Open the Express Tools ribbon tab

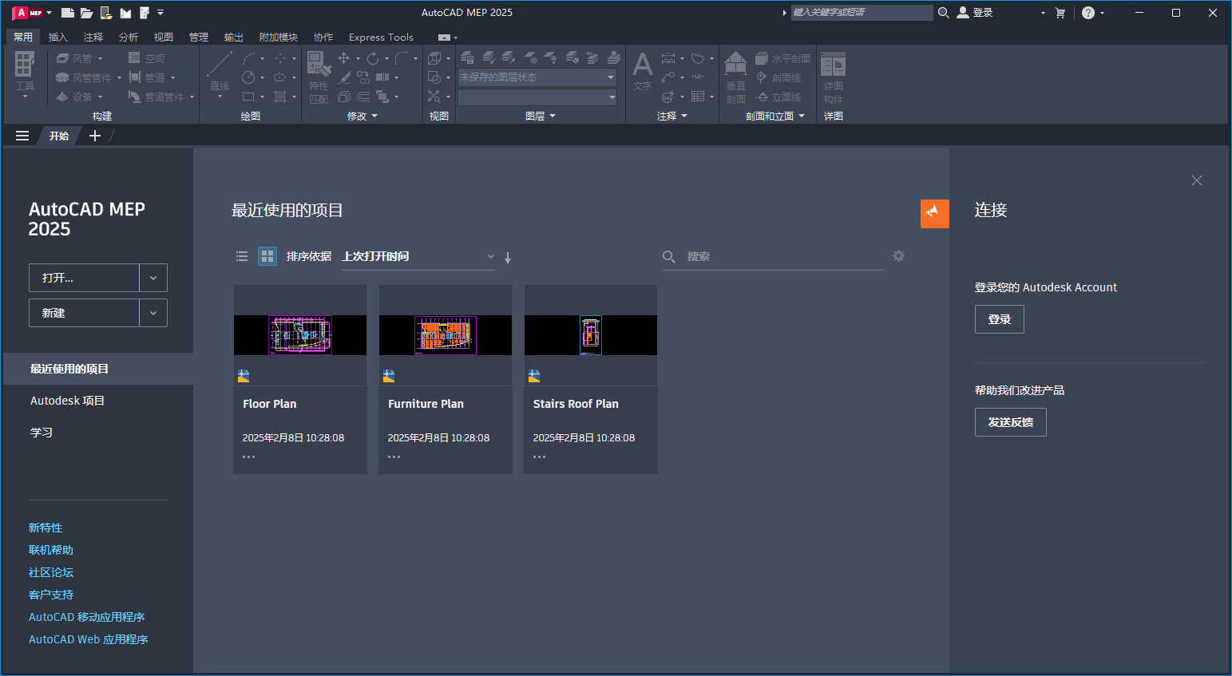tap(381, 37)
